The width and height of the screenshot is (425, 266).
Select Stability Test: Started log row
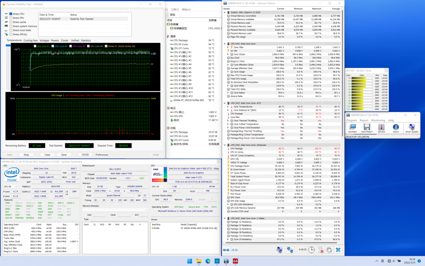83,19
